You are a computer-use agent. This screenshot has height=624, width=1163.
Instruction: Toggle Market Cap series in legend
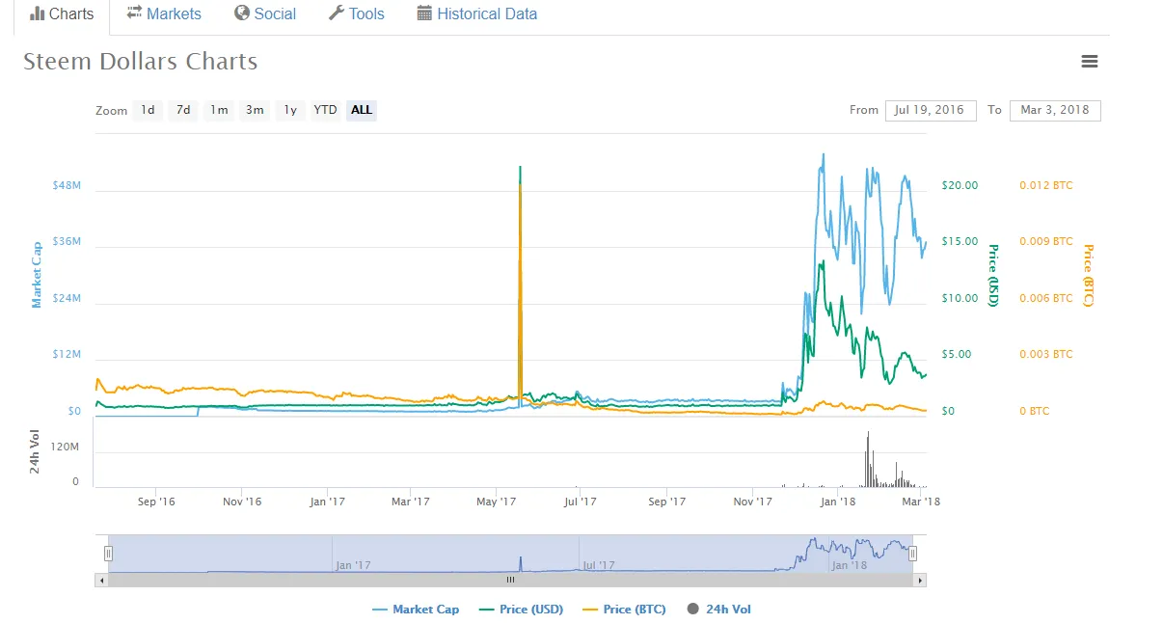pos(416,610)
